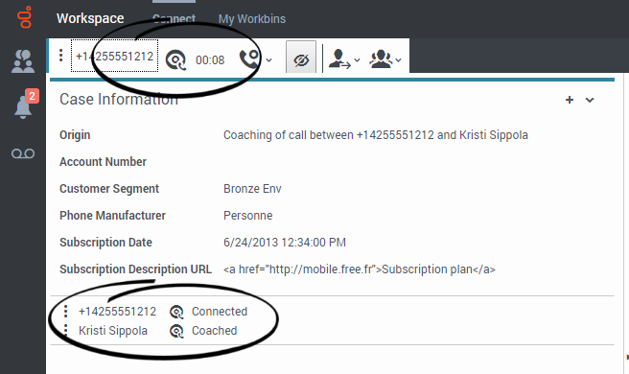Select the +14255551212 number field in toolbar

[114, 56]
